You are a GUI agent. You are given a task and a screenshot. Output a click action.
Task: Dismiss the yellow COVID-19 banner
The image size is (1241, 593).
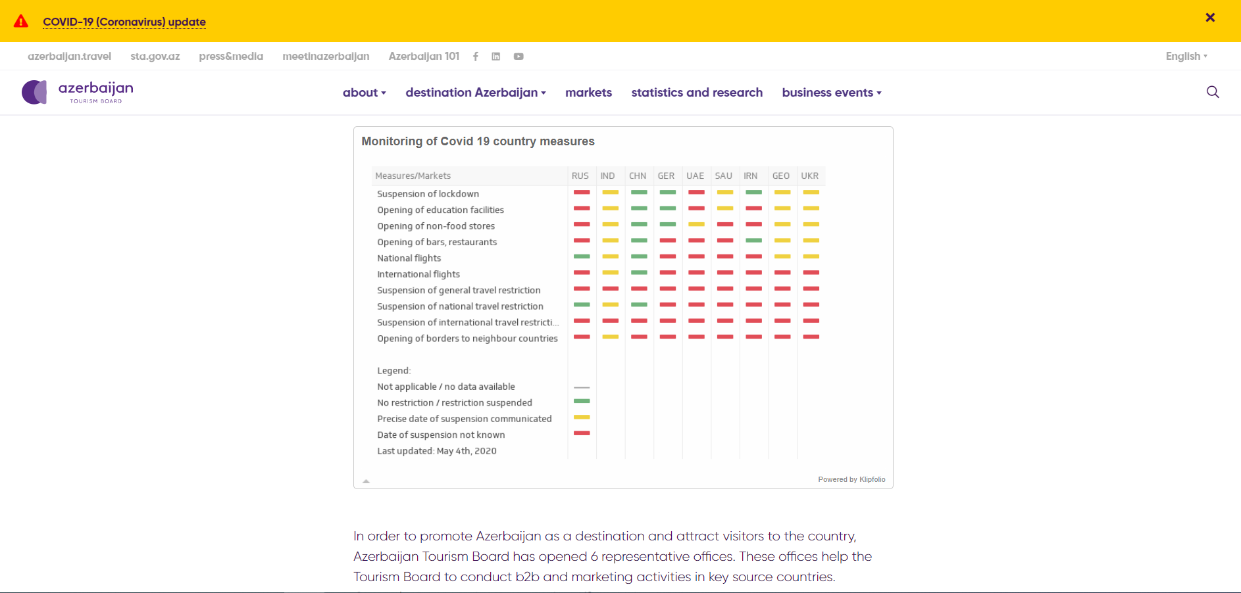(x=1210, y=18)
